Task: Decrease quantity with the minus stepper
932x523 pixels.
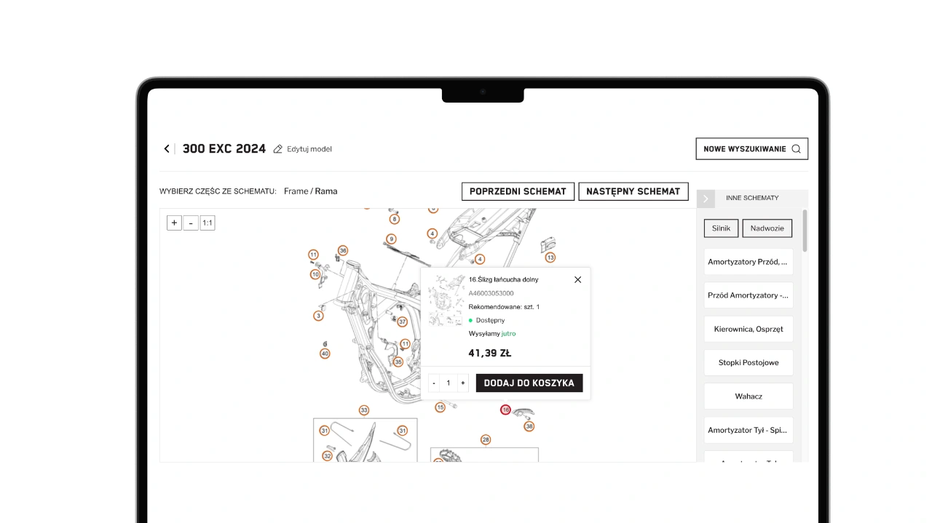Action: 434,383
